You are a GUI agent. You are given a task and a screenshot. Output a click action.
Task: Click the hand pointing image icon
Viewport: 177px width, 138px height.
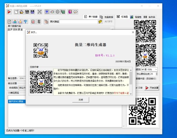(x=46, y=22)
